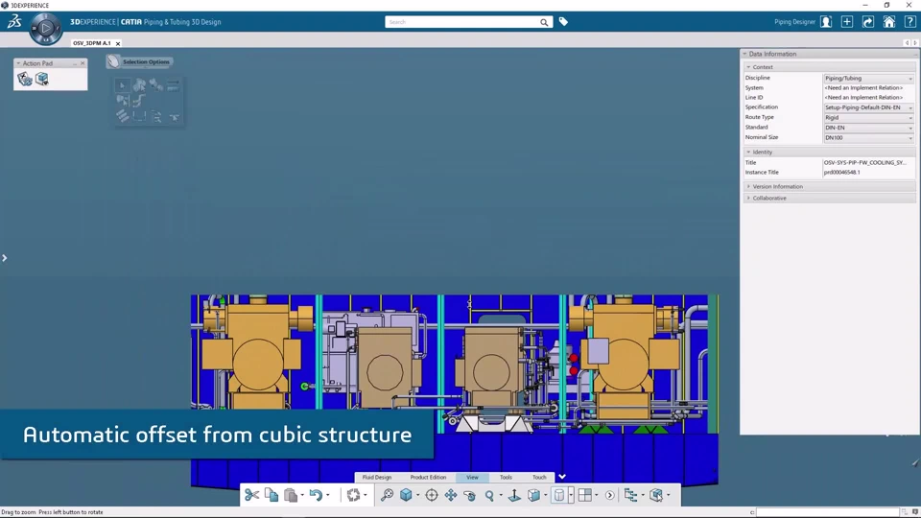Click the Piping Designer role label
921x518 pixels.
tap(794, 22)
